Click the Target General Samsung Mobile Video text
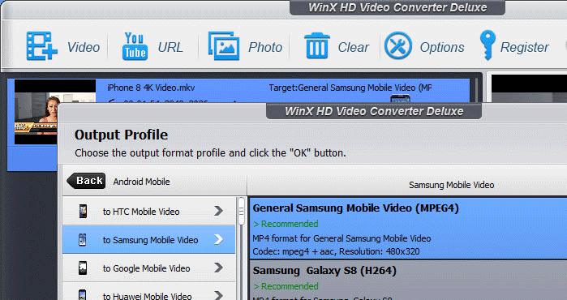Image resolution: width=567 pixels, height=300 pixels. click(350, 88)
